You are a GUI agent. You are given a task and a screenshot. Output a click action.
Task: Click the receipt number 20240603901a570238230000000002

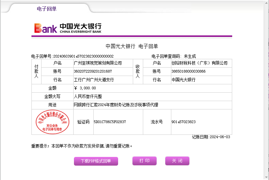(83, 56)
